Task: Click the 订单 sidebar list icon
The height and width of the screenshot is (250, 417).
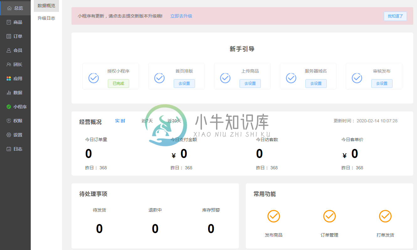Action: tap(9, 36)
